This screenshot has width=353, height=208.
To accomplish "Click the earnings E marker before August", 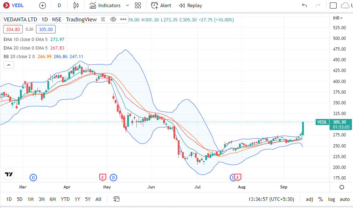I will (238, 177).
